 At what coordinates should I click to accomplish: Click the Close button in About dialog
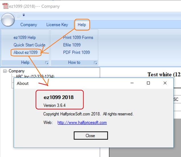pos(91,136)
